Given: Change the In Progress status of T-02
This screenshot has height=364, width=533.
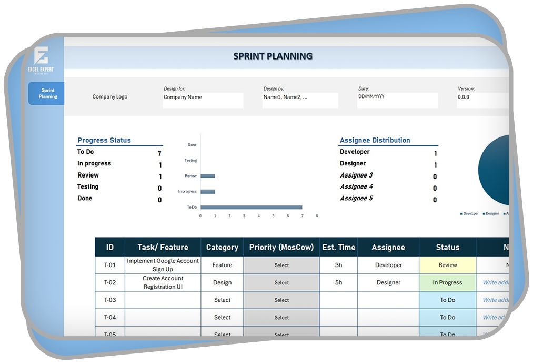Looking at the screenshot, I should coord(447,283).
